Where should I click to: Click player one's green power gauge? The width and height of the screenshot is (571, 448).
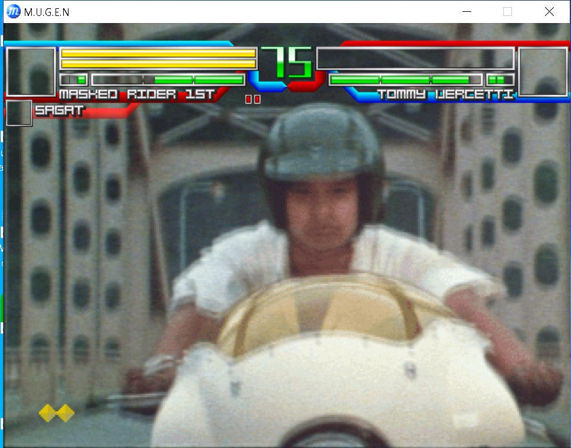(x=168, y=79)
